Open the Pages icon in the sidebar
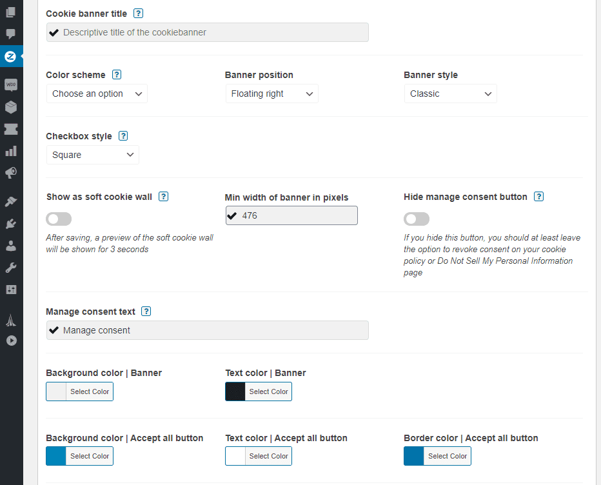The image size is (601, 485). tap(11, 12)
